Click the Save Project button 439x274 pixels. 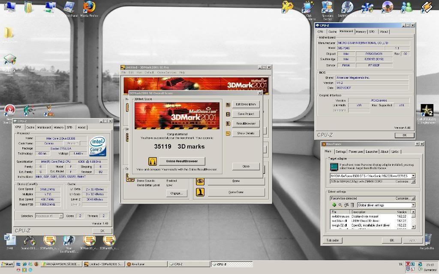click(246, 114)
